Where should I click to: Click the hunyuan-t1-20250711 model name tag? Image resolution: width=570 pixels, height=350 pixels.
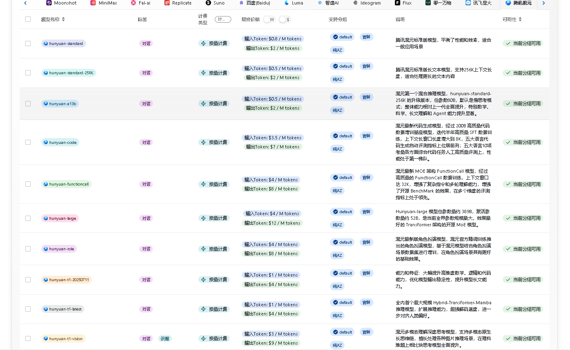66,280
